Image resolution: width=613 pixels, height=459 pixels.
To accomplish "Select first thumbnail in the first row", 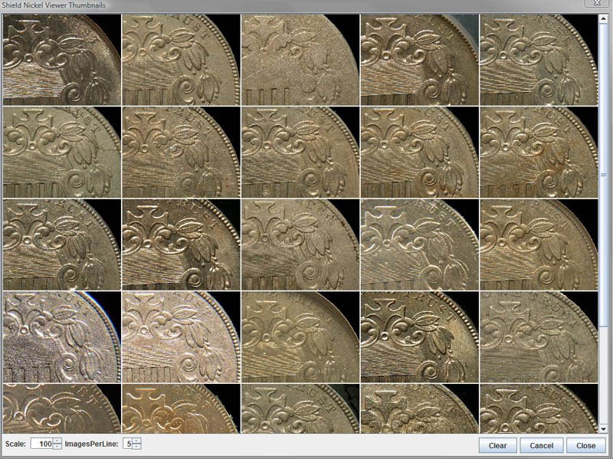I will click(62, 60).
